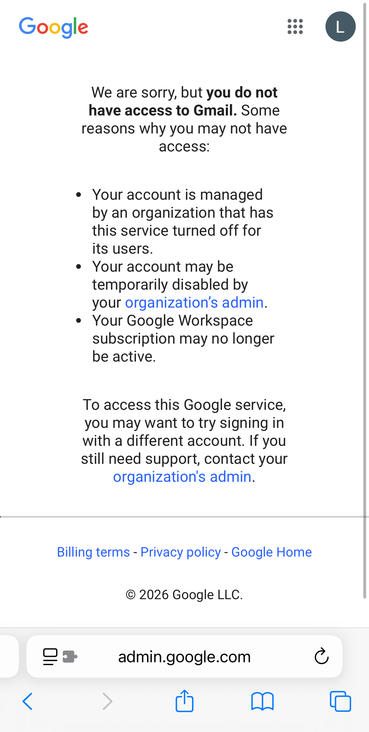Follow organization's admin link after contact your
This screenshot has height=732, width=369.
[x=182, y=477]
